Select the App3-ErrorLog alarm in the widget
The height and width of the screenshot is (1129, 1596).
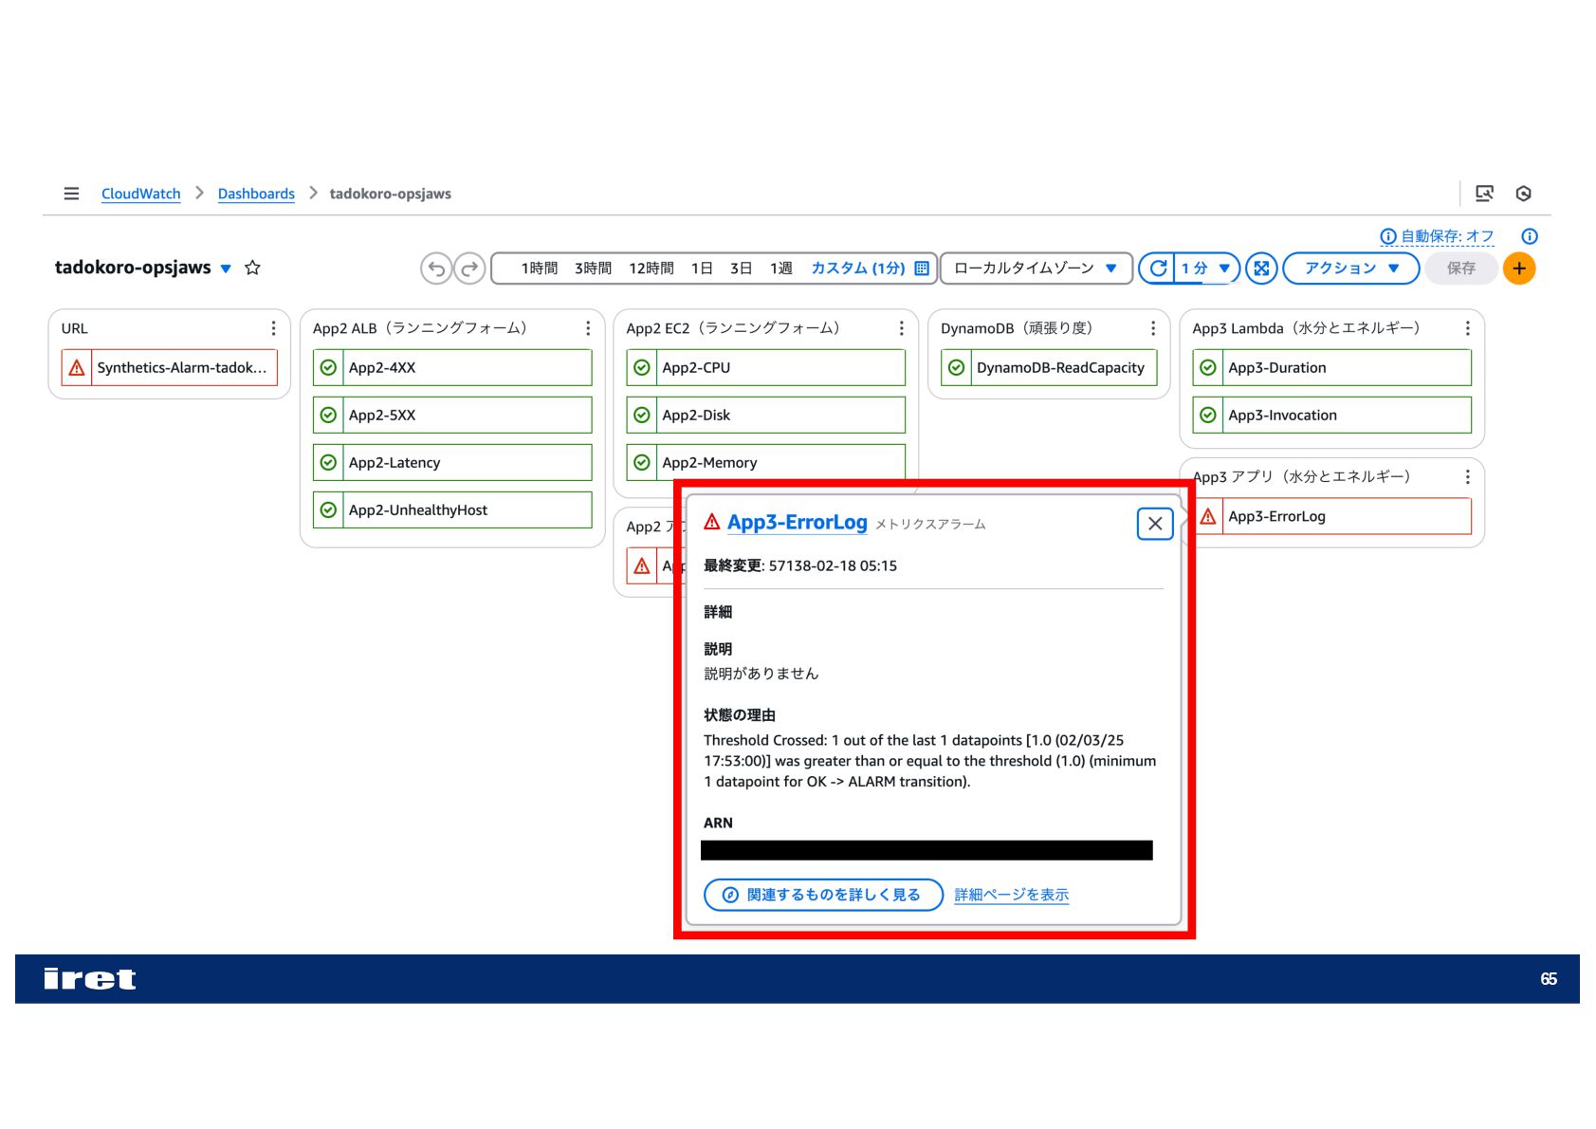pos(1332,516)
